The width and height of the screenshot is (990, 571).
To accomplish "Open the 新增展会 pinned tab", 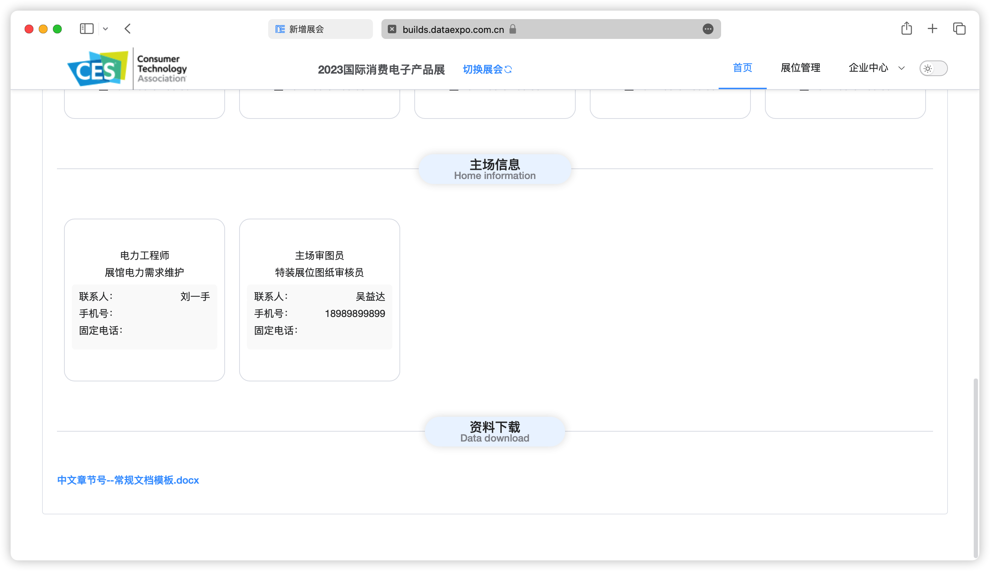I will point(320,29).
